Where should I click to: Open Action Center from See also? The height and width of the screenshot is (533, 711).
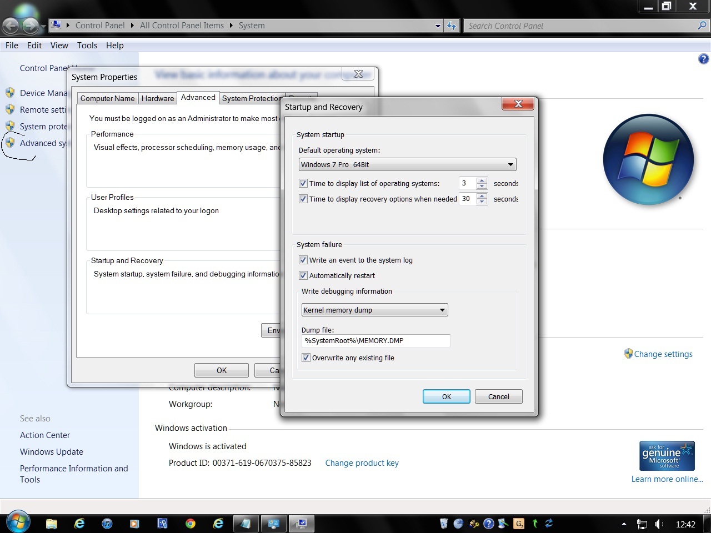45,435
